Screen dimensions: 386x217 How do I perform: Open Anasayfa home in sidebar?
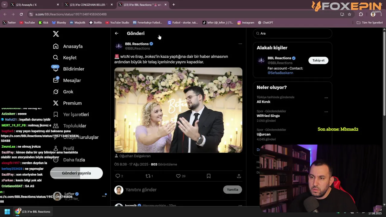68,46
